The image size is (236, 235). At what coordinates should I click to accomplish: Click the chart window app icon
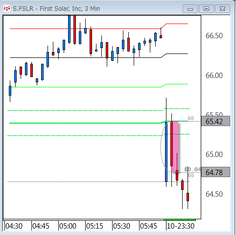7,9
